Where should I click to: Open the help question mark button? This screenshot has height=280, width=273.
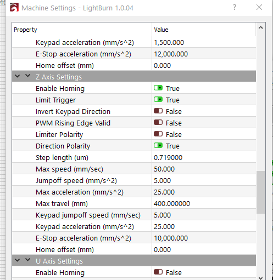pos(235,8)
